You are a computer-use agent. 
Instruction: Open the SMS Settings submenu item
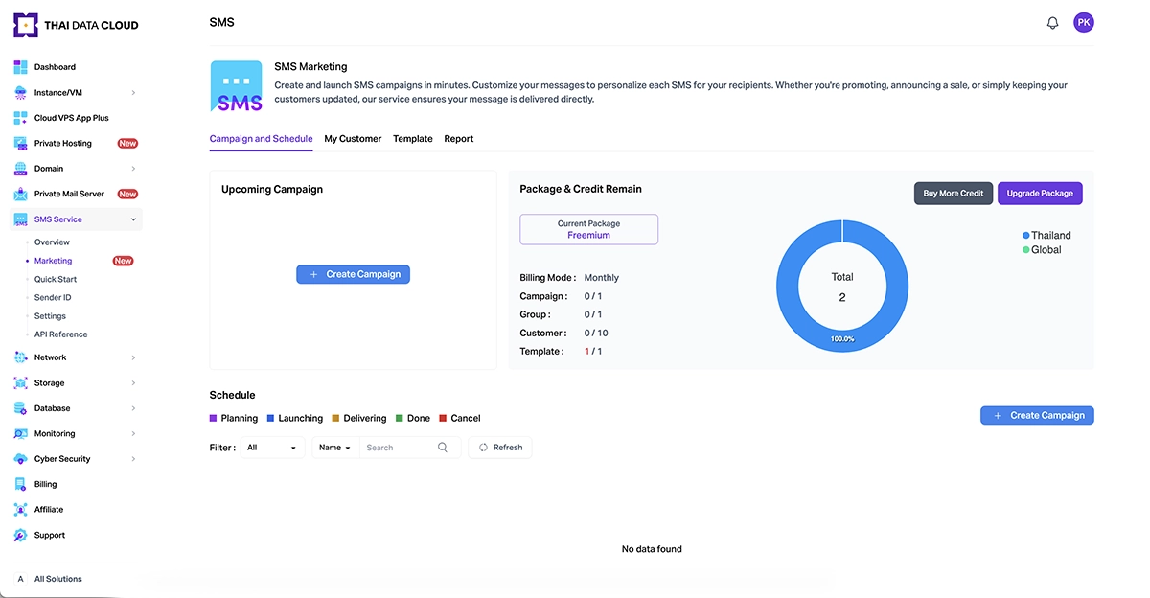click(x=50, y=316)
